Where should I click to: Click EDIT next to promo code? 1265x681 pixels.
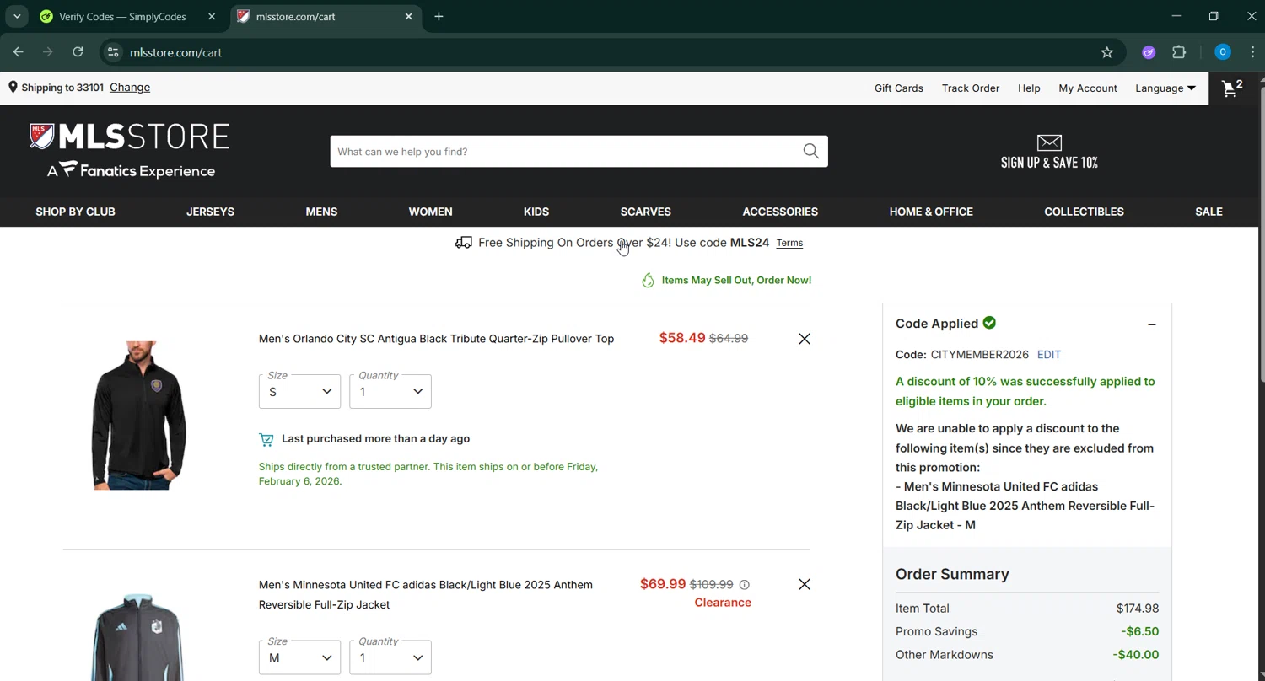coord(1049,355)
